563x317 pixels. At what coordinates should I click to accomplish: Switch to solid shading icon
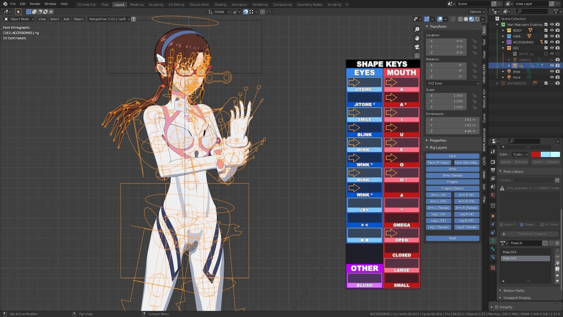tap(466, 19)
